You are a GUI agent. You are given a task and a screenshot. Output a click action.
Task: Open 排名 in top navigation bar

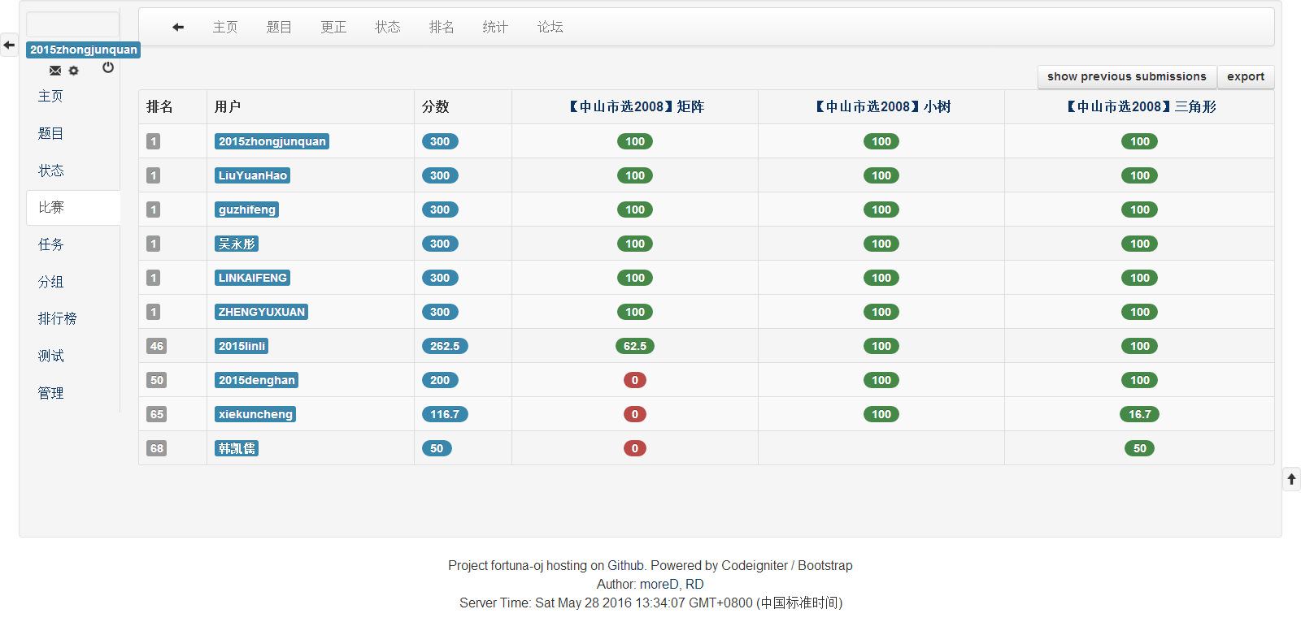pyautogui.click(x=442, y=27)
